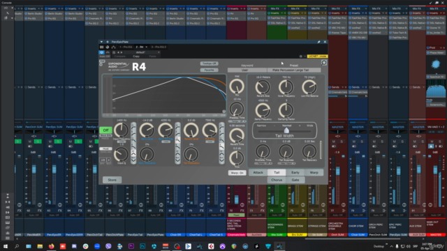Load next preset with right arrow
Viewport: 447px width, 251px height.
tap(122, 52)
